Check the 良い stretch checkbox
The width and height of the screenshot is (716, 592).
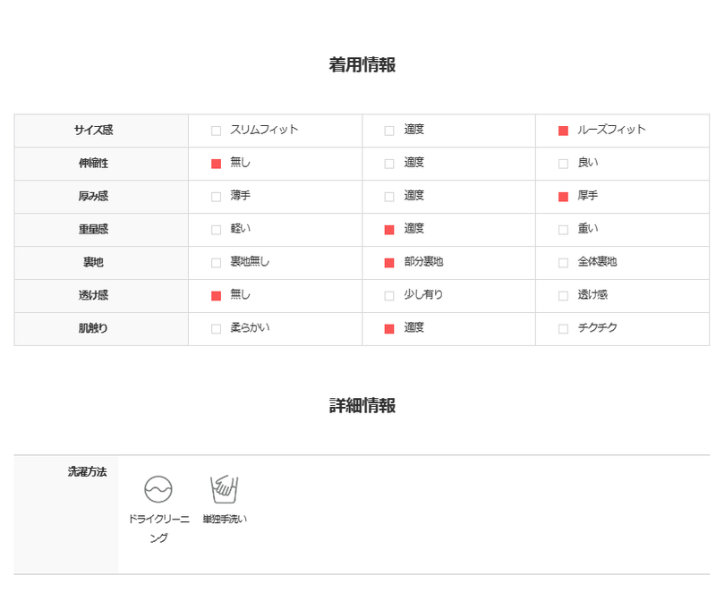[563, 164]
